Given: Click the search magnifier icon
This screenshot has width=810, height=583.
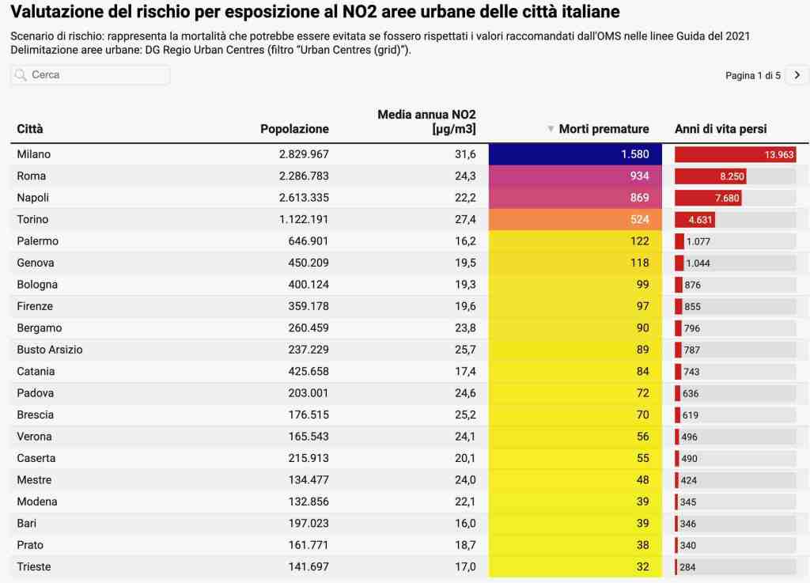Looking at the screenshot, I should point(21,75).
